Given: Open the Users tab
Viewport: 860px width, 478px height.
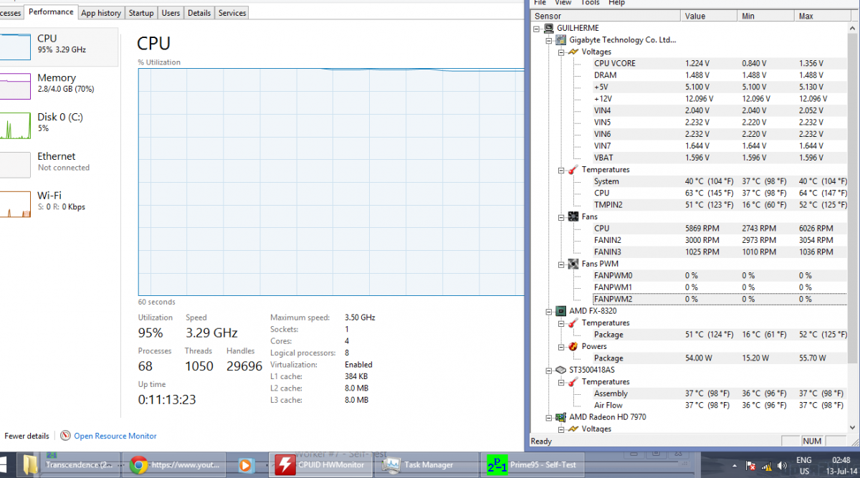Looking at the screenshot, I should click(x=171, y=13).
